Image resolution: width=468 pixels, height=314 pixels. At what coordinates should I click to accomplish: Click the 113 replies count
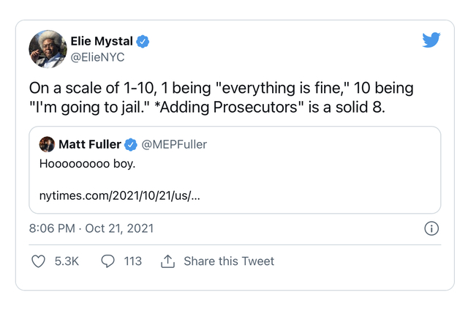click(132, 261)
